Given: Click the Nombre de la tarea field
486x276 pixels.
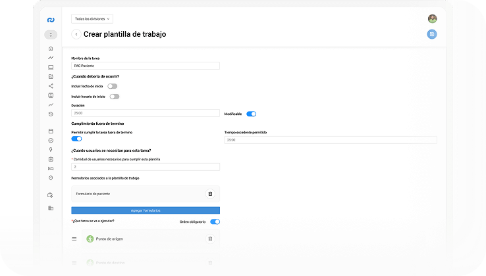Looking at the screenshot, I should click(x=145, y=66).
